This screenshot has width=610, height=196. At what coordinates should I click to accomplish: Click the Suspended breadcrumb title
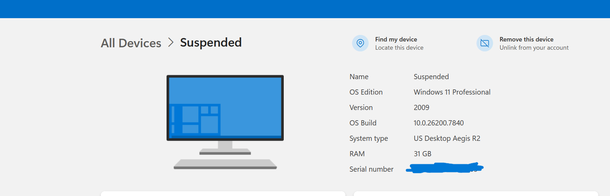pos(211,42)
